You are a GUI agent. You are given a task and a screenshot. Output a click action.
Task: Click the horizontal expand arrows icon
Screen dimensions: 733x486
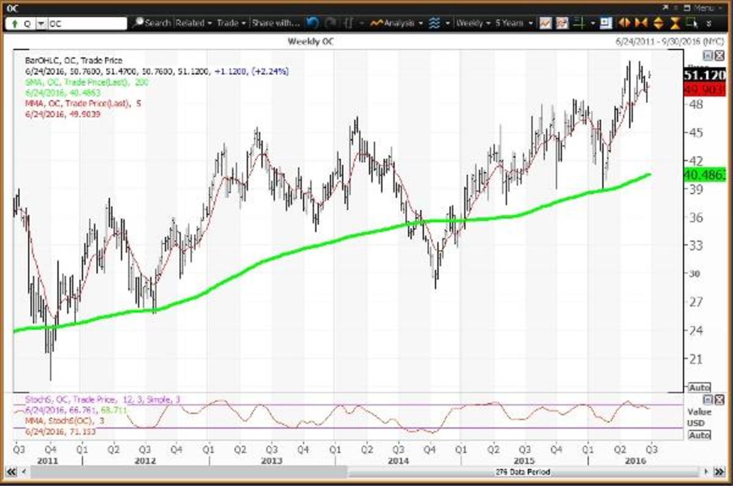click(x=624, y=23)
